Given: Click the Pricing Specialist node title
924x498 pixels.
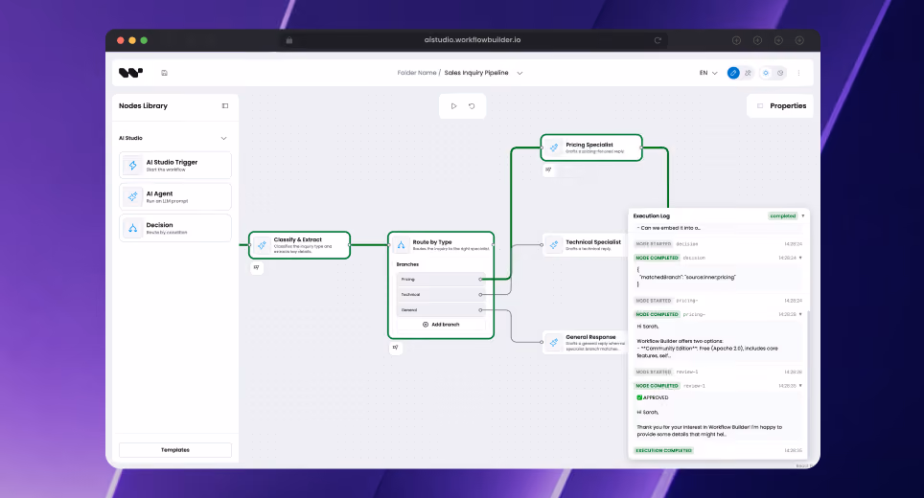Looking at the screenshot, I should [589, 145].
